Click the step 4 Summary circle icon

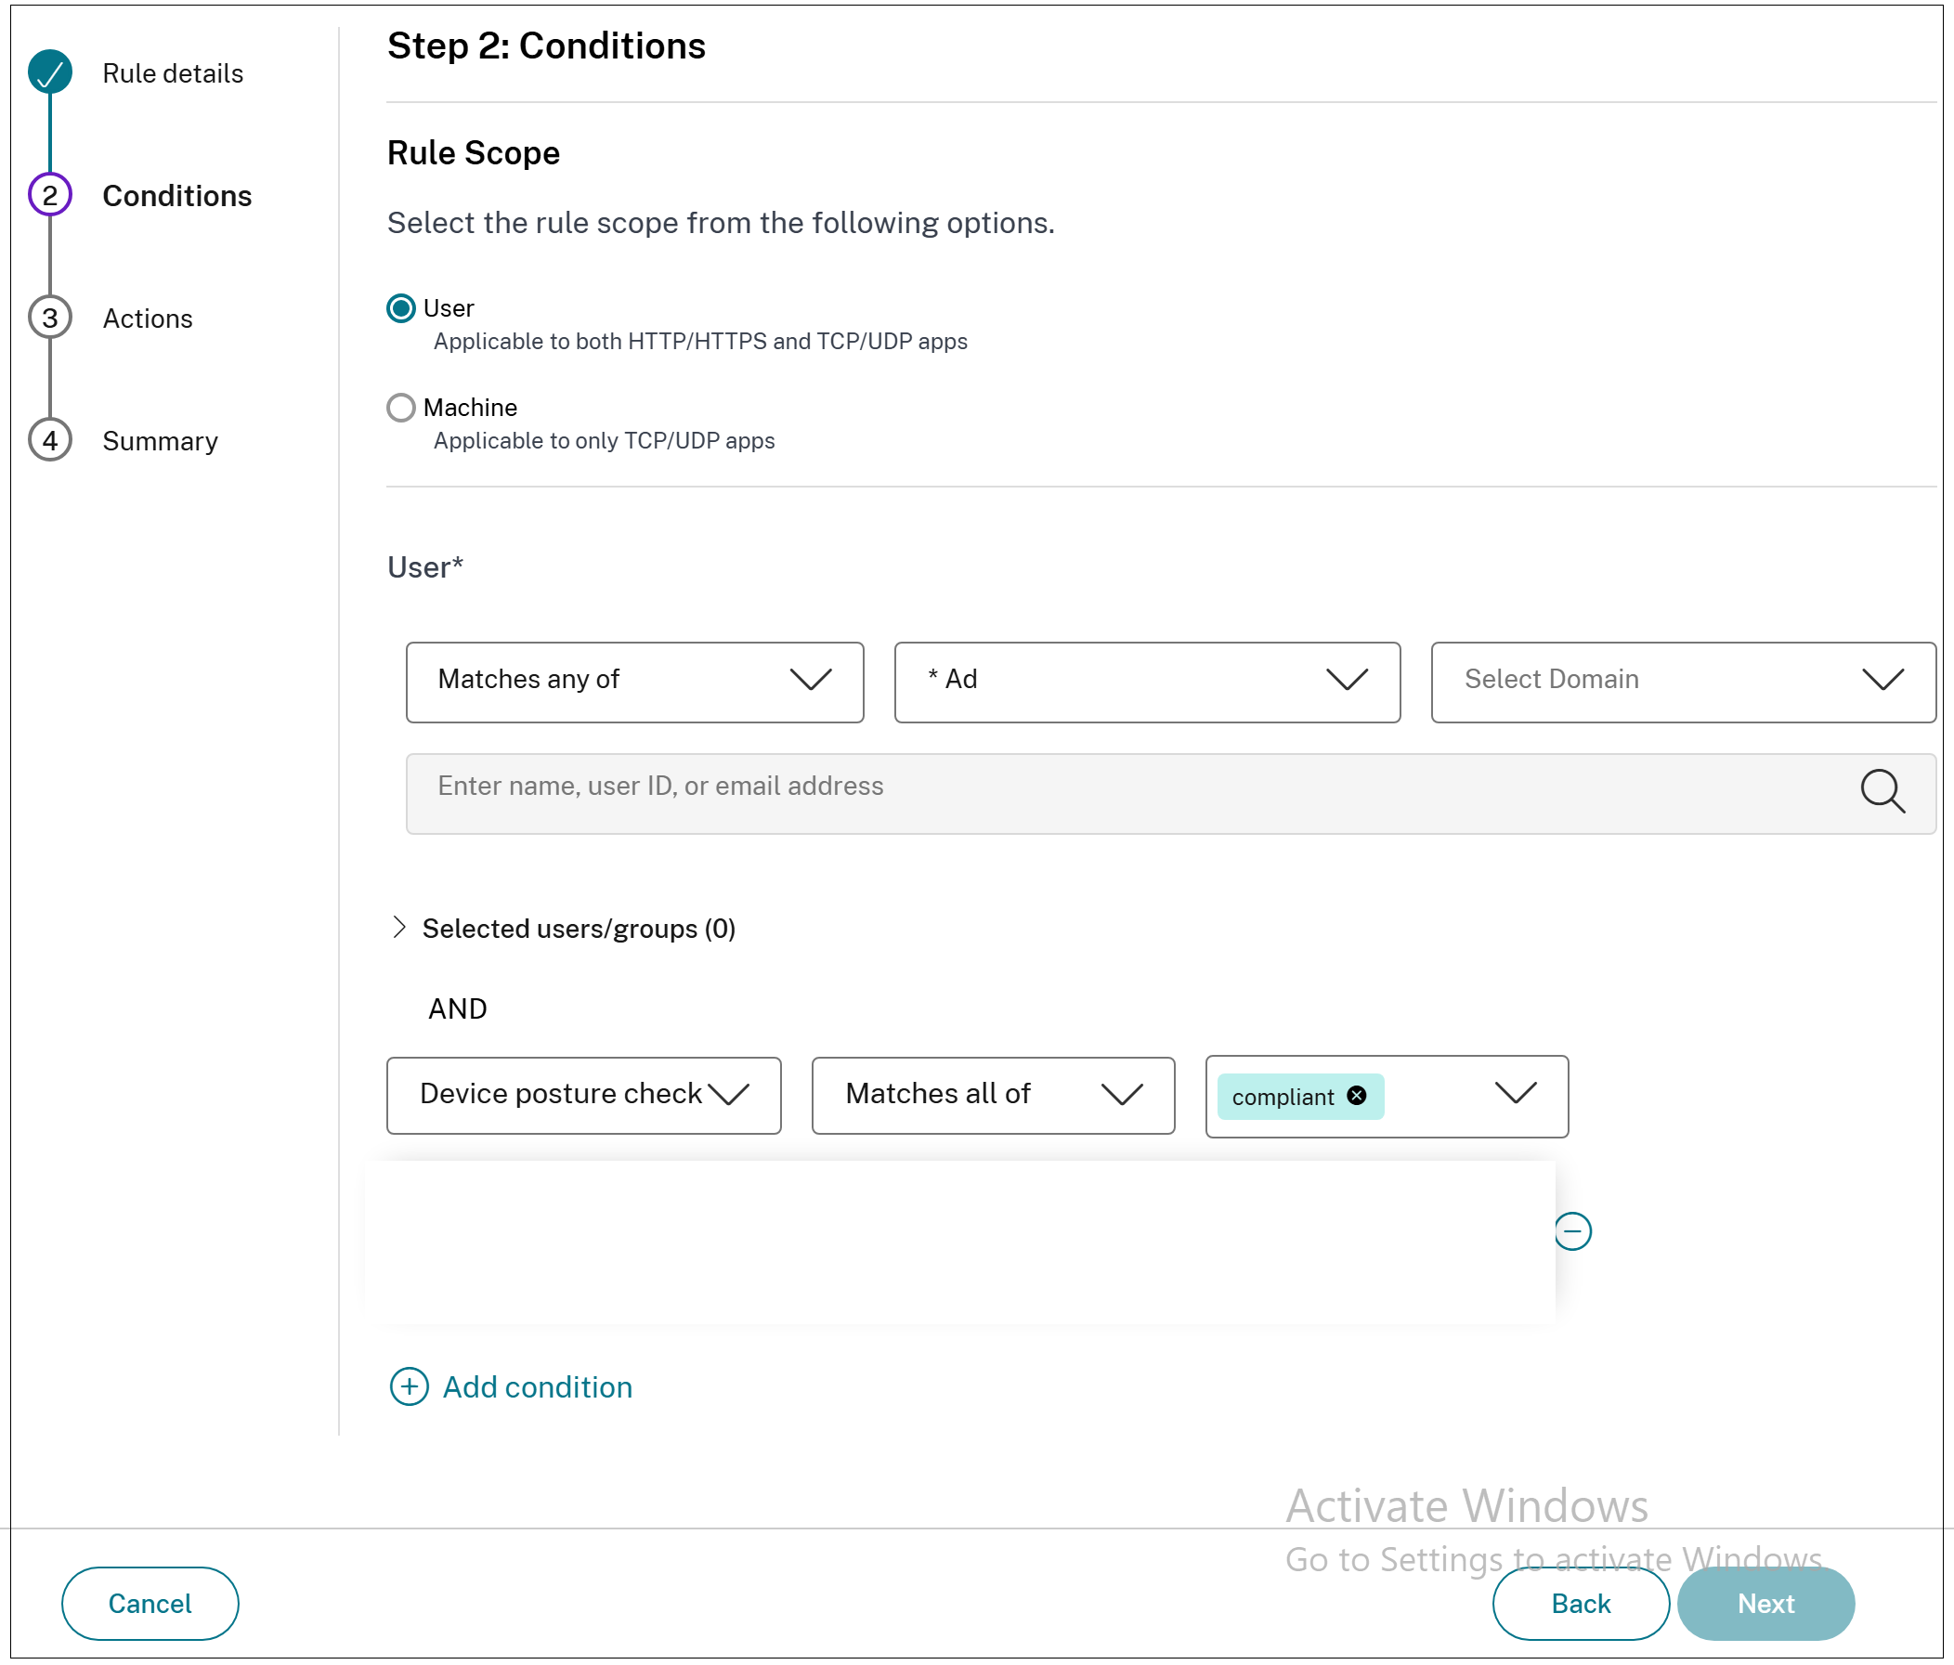pos(50,440)
